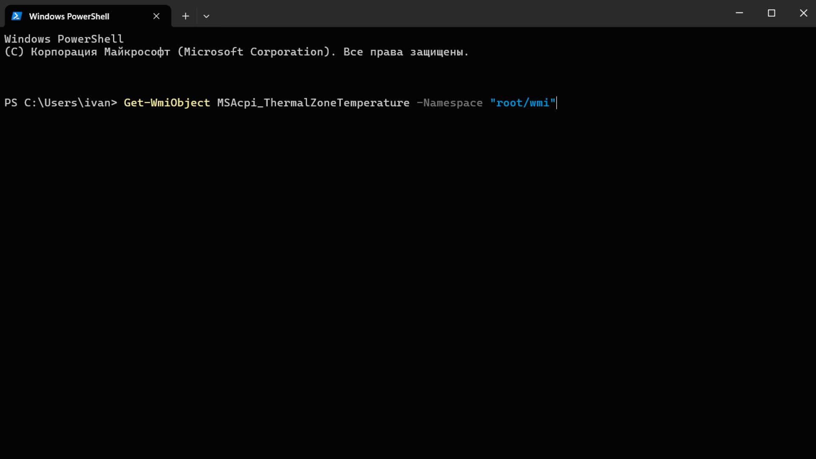Click the MSAcpi_ThermalZoneTemperature argument

coord(313,103)
